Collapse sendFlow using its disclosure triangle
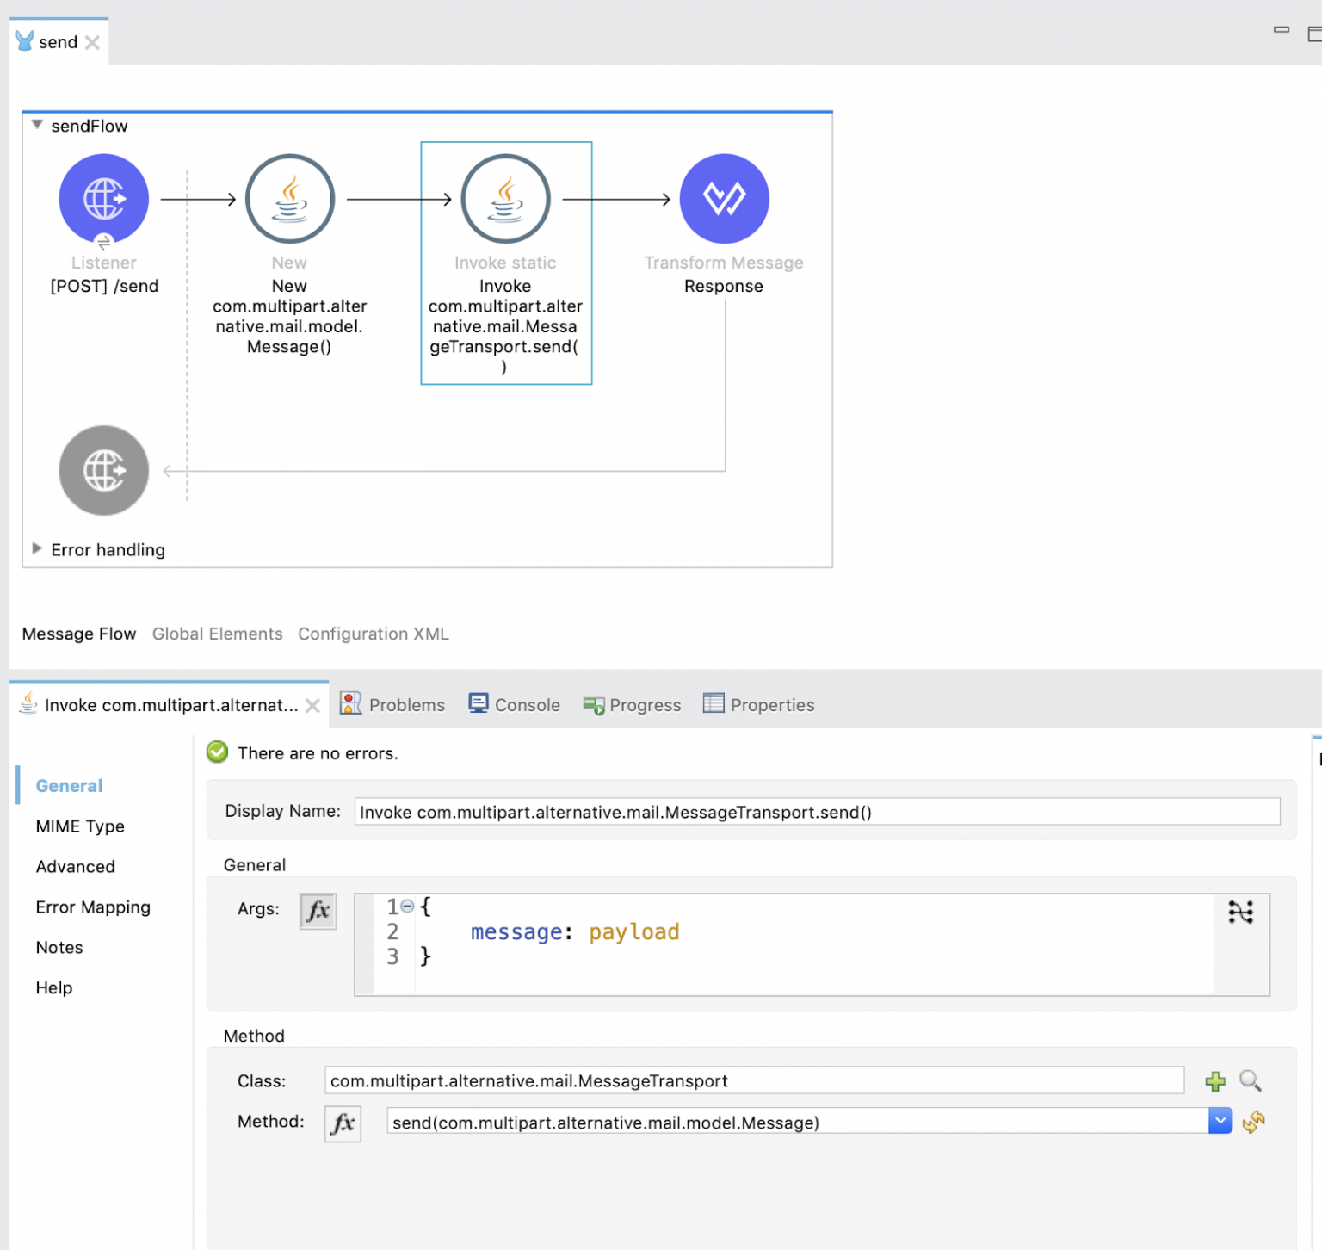The image size is (1322, 1250). coord(37,124)
